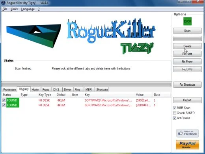Open the scan Report
The image size is (205, 154).
pyautogui.click(x=187, y=100)
